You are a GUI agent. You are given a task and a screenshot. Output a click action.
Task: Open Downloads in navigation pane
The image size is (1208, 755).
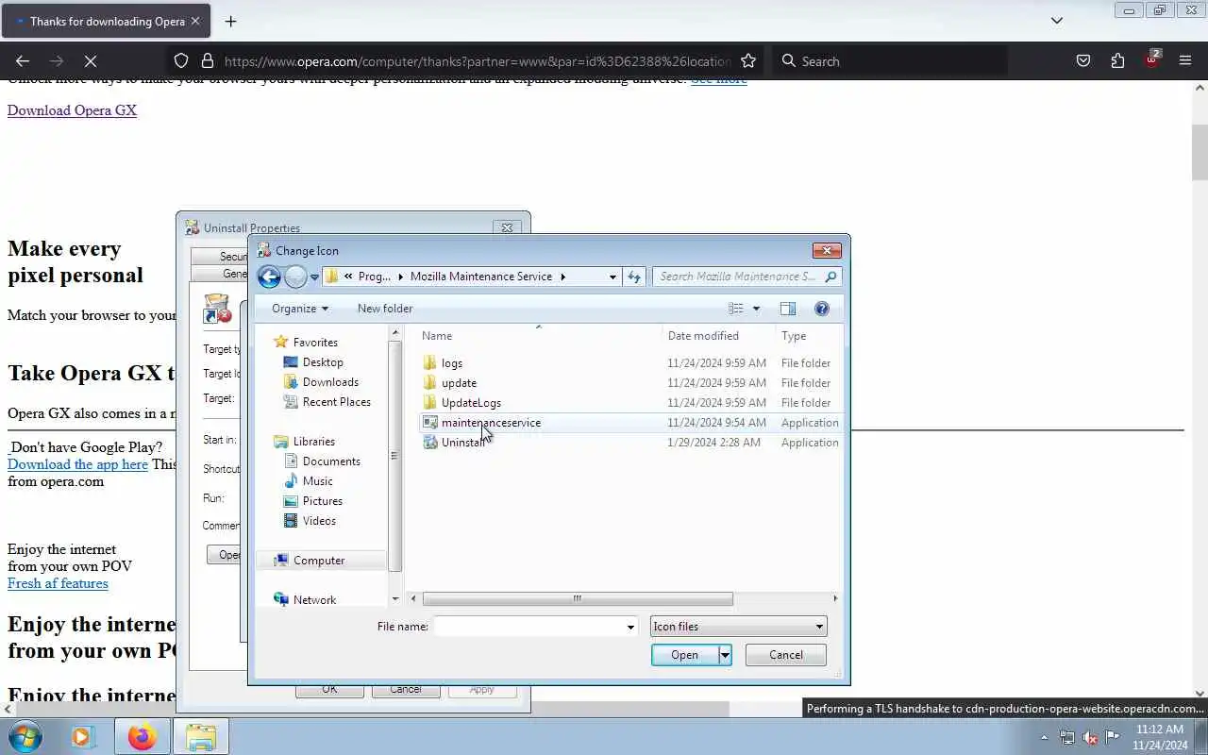(330, 382)
